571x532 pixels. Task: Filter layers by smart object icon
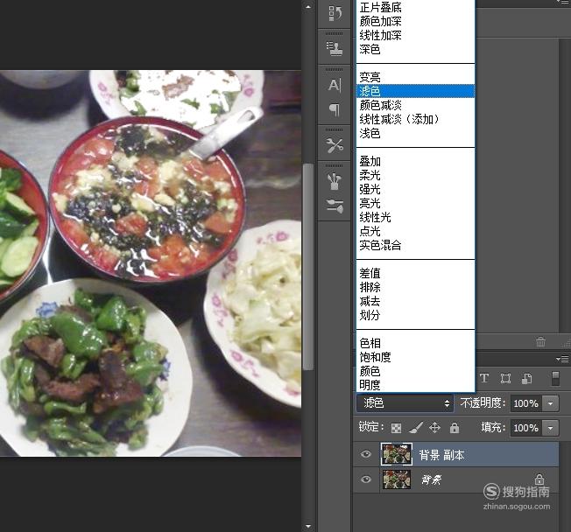point(526,379)
